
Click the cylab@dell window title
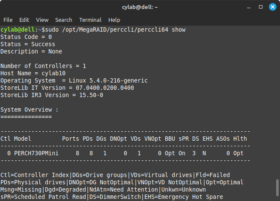[x=140, y=7]
